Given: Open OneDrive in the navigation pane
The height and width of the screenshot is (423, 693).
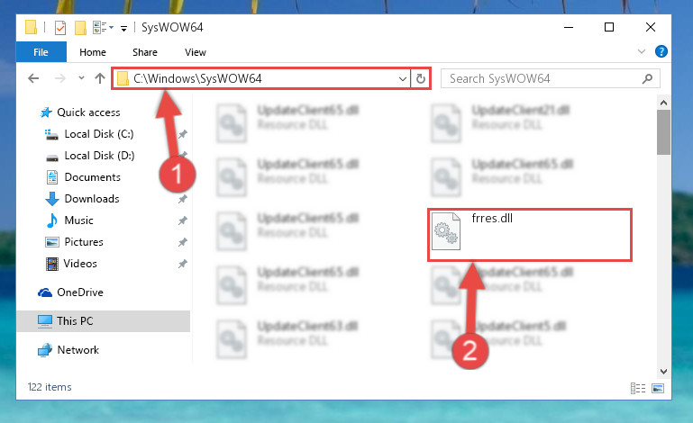Looking at the screenshot, I should [80, 292].
